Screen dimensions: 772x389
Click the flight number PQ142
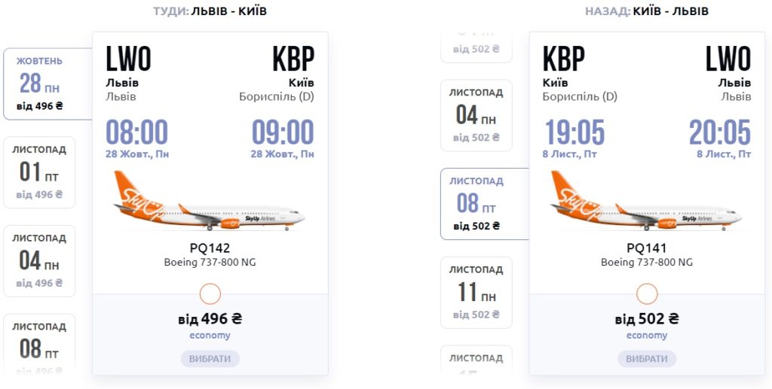tap(210, 248)
